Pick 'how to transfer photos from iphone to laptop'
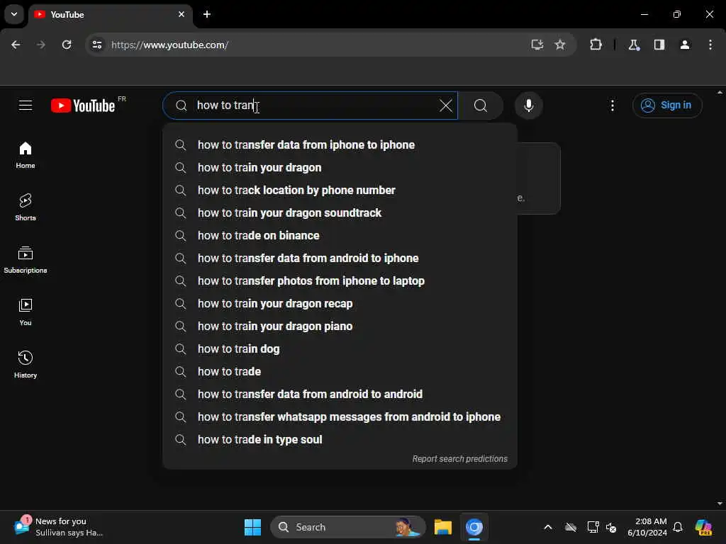The height and width of the screenshot is (544, 726). pyautogui.click(x=340, y=280)
